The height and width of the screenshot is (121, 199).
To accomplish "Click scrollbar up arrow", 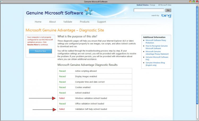I will coord(197,5).
